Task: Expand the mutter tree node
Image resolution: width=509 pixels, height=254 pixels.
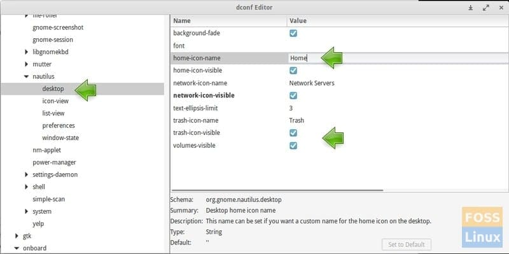Action: click(27, 64)
